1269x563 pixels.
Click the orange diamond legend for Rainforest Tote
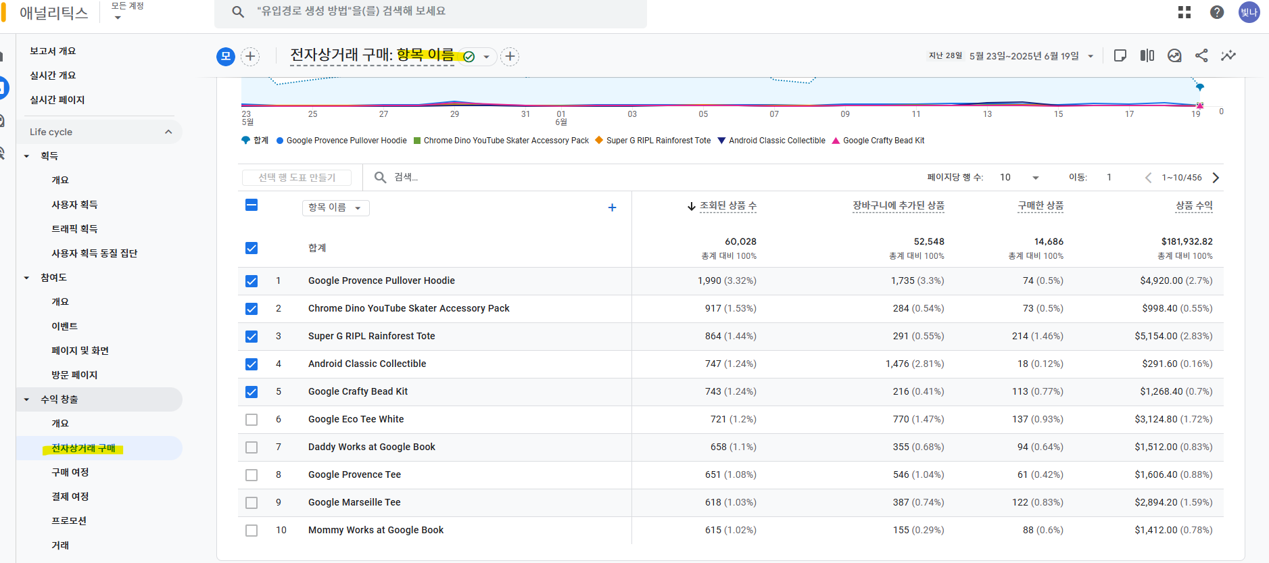[x=598, y=140]
